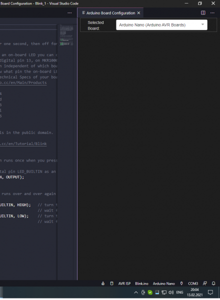
Task: Click 'is in the public domain.' comment
Action: coord(26,132)
